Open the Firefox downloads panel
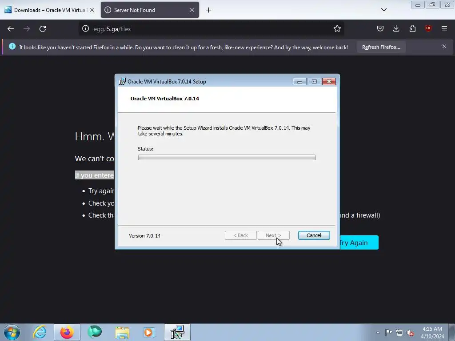 pyautogui.click(x=396, y=28)
